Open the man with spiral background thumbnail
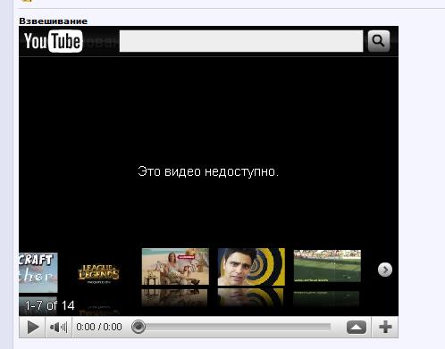Viewport: 445px width, 349px height. [251, 267]
